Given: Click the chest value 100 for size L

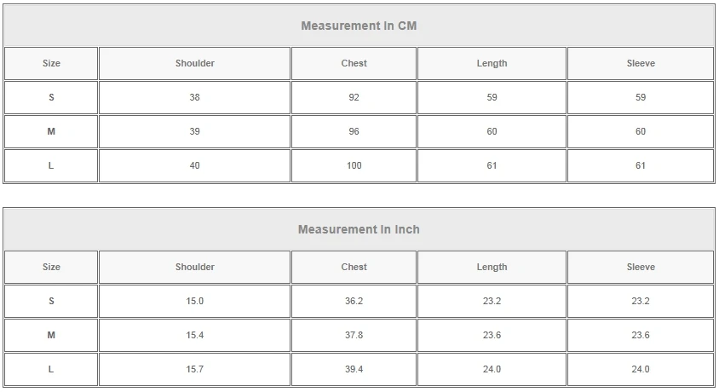Looking at the screenshot, I should [x=354, y=165].
